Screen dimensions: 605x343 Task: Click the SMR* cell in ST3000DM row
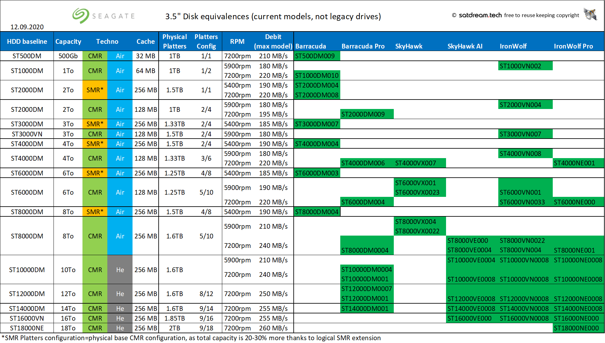click(95, 124)
